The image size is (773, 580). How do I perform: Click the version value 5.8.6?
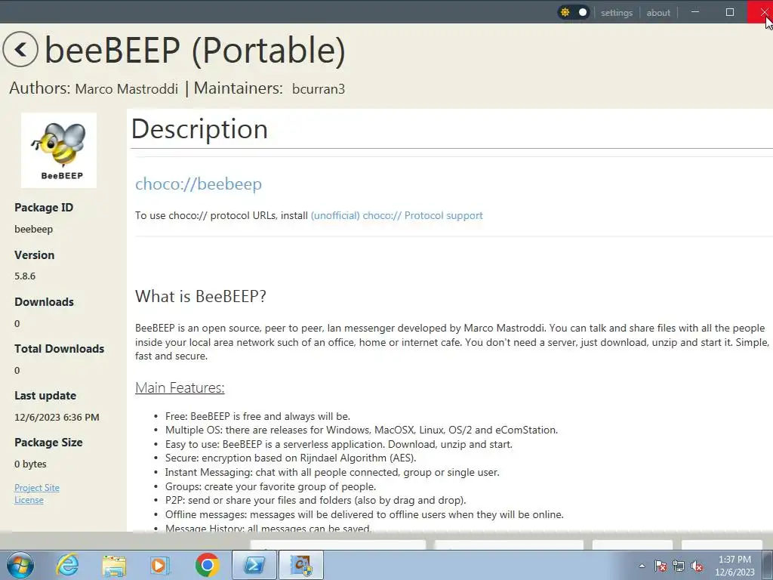point(25,276)
